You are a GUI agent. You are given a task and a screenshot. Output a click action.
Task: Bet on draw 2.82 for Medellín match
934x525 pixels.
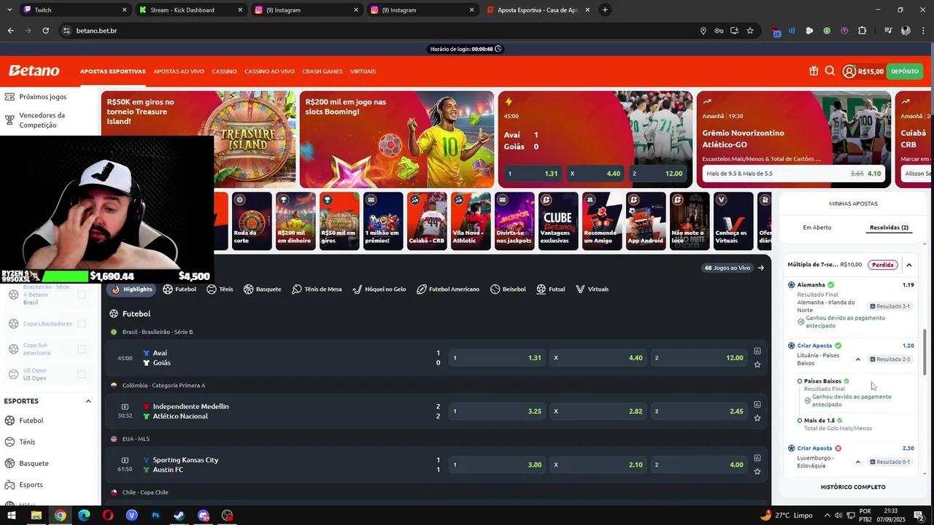pos(598,411)
